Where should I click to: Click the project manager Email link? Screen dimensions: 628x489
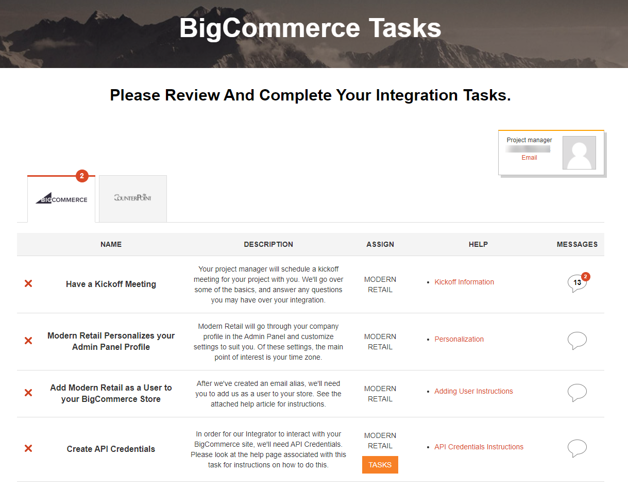point(529,158)
